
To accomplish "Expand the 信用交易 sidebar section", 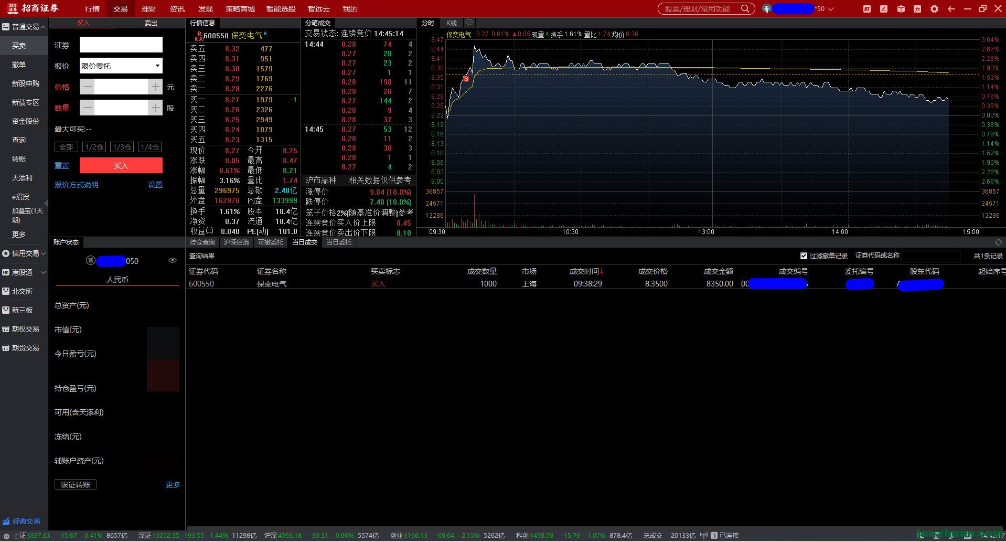I will [x=25, y=253].
